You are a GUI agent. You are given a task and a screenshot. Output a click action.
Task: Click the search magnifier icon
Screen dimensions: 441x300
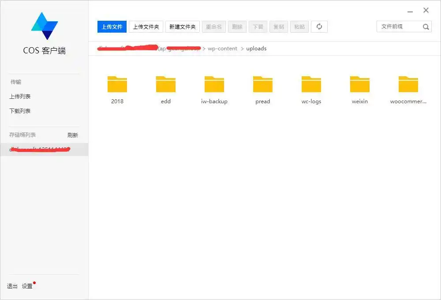pos(426,27)
